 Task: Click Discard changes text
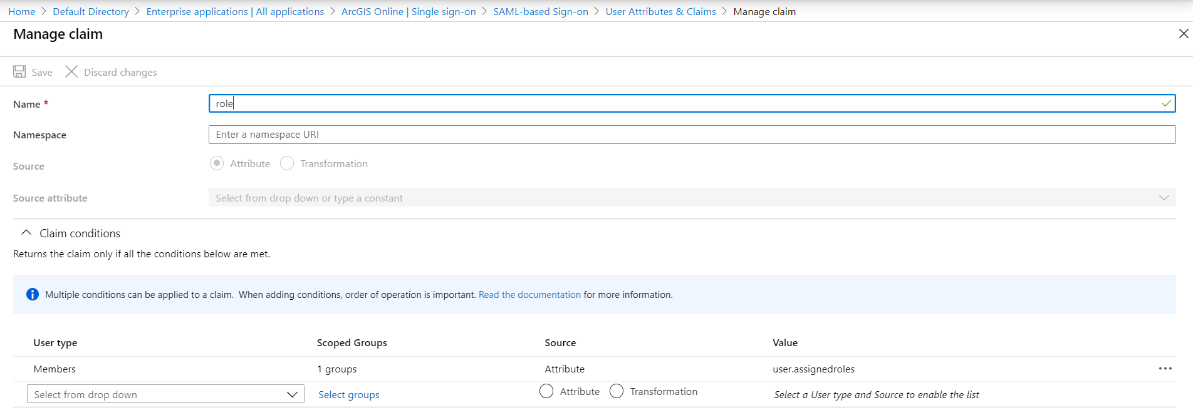point(120,73)
